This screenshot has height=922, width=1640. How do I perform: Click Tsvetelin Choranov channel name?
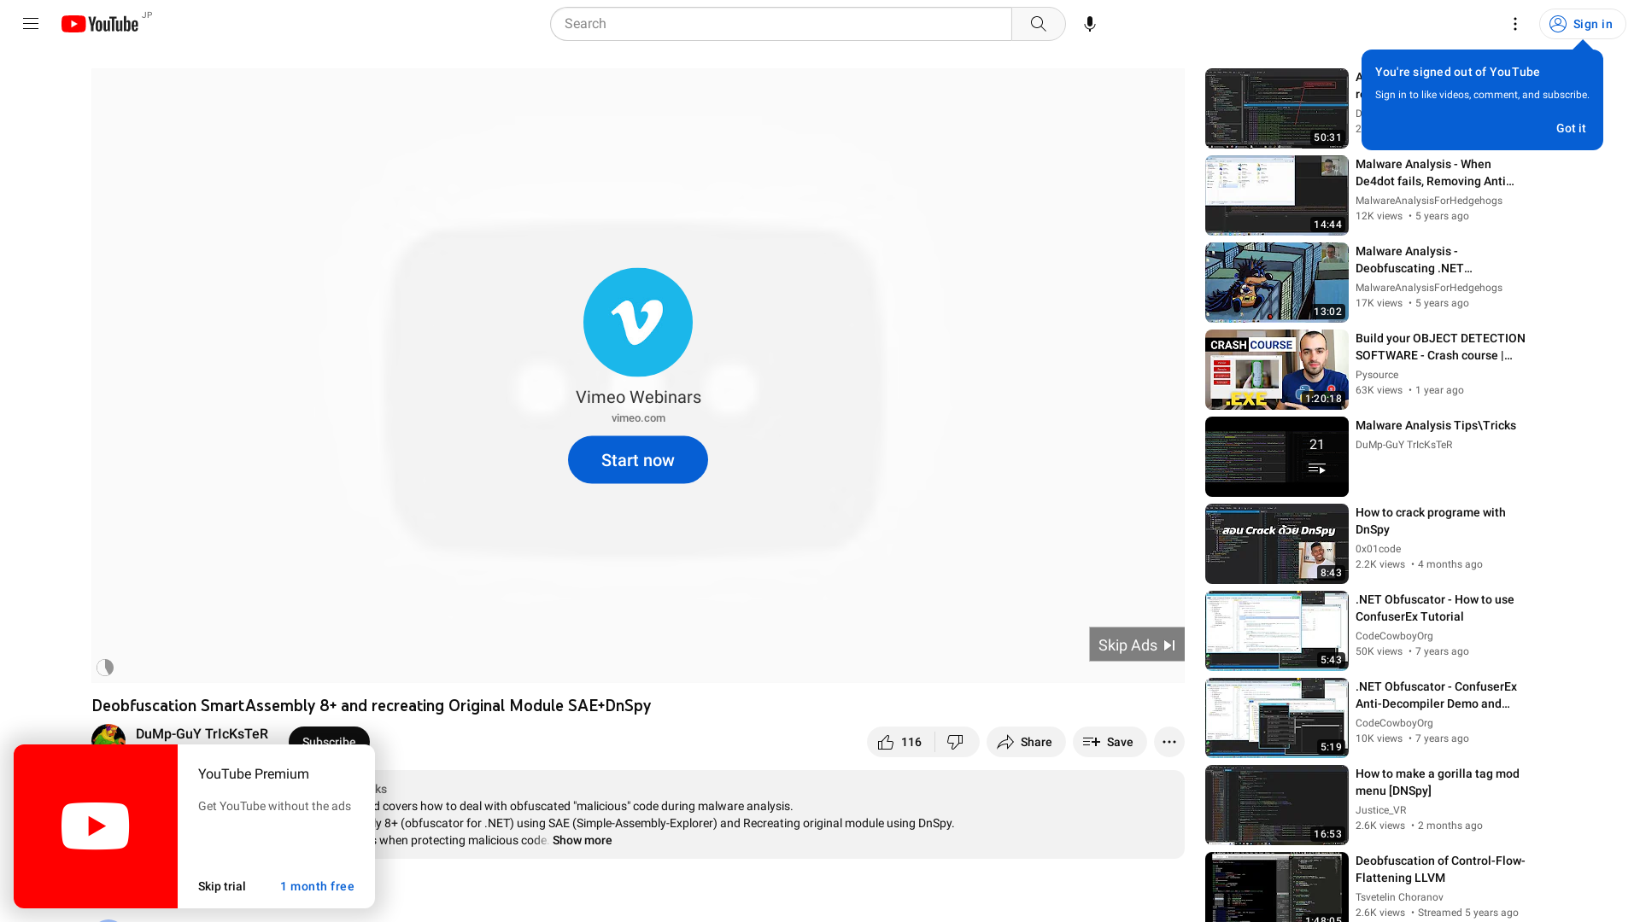1399,897
